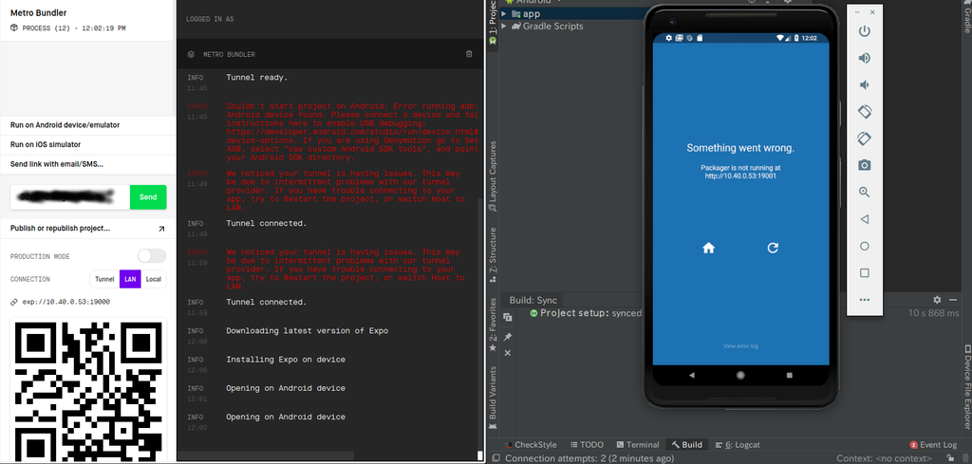Click the emulator toolbar home circle
Image resolution: width=972 pixels, height=464 pixels.
pyautogui.click(x=864, y=246)
